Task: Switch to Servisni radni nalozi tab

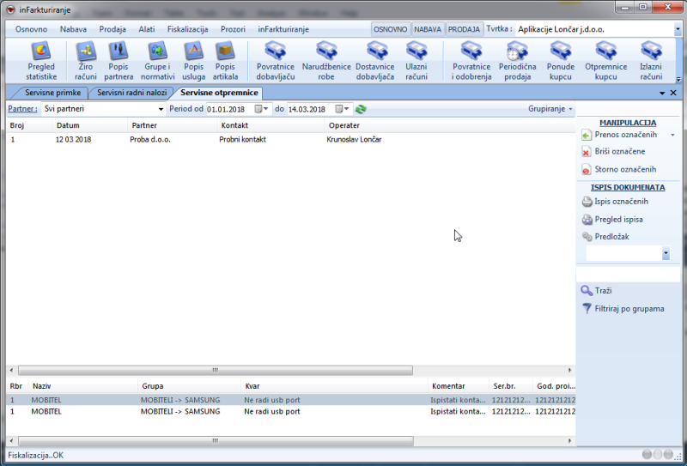Action: coord(131,93)
